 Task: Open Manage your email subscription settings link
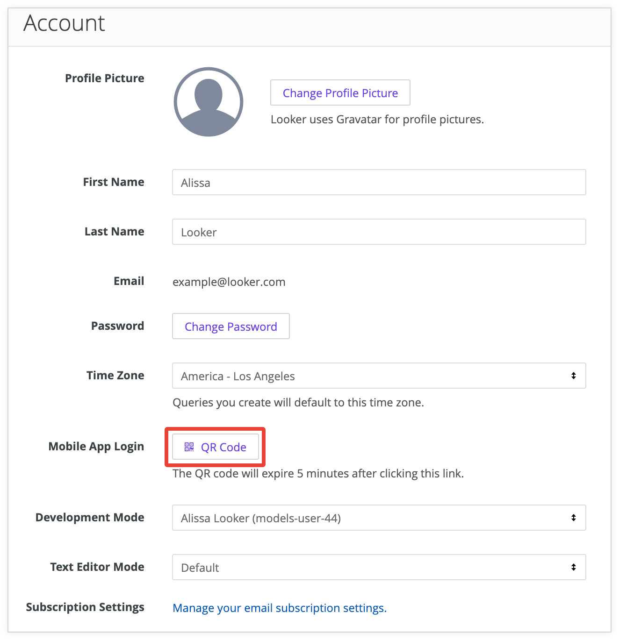[280, 608]
